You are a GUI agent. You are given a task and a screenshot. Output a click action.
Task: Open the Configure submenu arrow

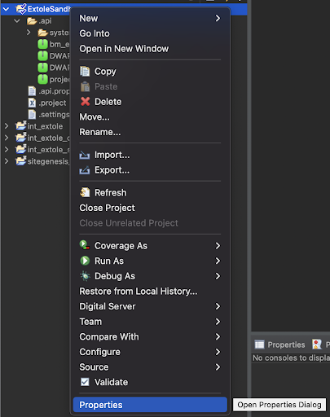coord(218,352)
